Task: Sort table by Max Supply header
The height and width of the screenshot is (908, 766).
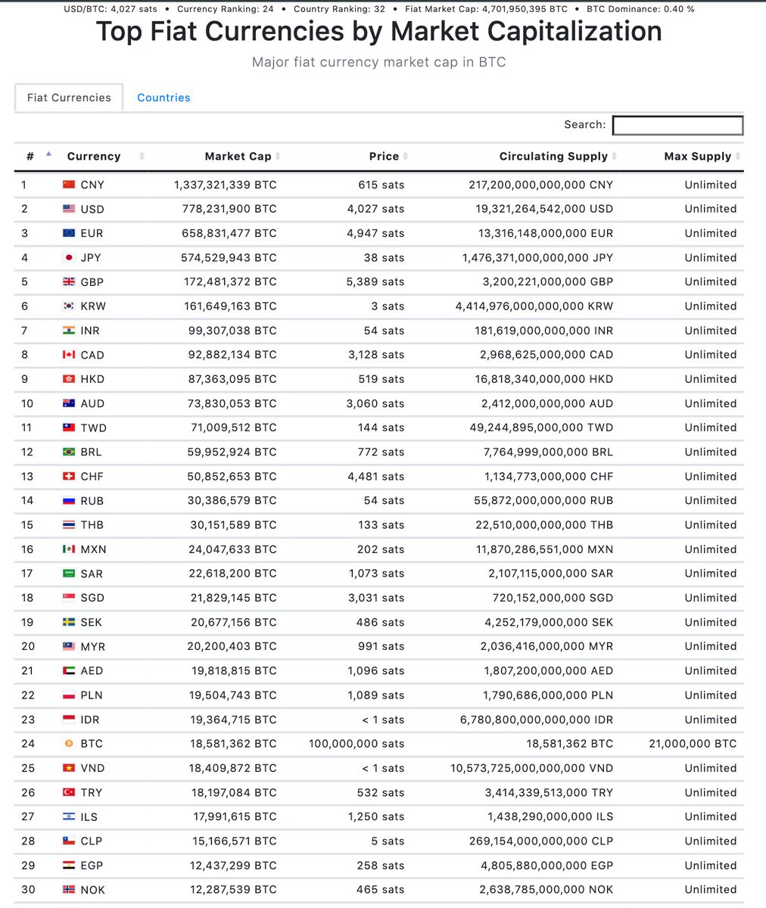Action: pyautogui.click(x=682, y=157)
